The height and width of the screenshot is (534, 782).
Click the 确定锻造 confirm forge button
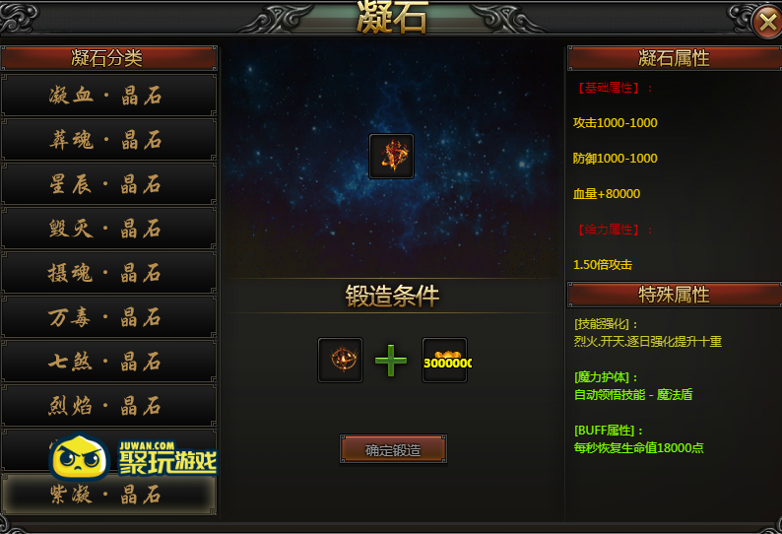[x=393, y=449]
